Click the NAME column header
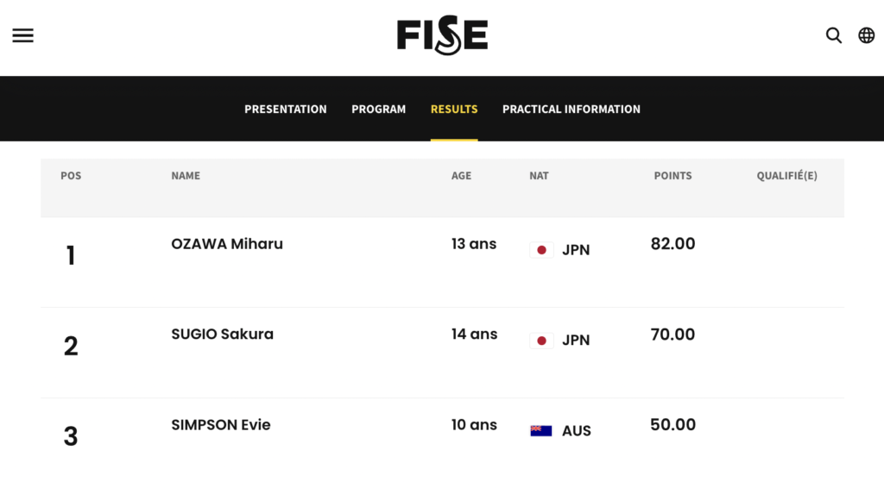Screen dimensions: 884x488 pyautogui.click(x=186, y=176)
